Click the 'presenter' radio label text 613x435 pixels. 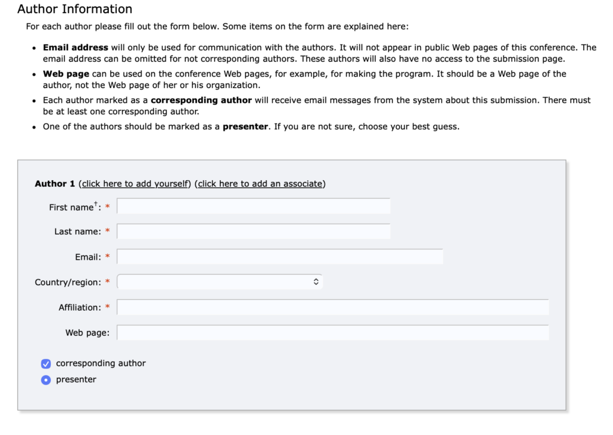pyautogui.click(x=76, y=379)
